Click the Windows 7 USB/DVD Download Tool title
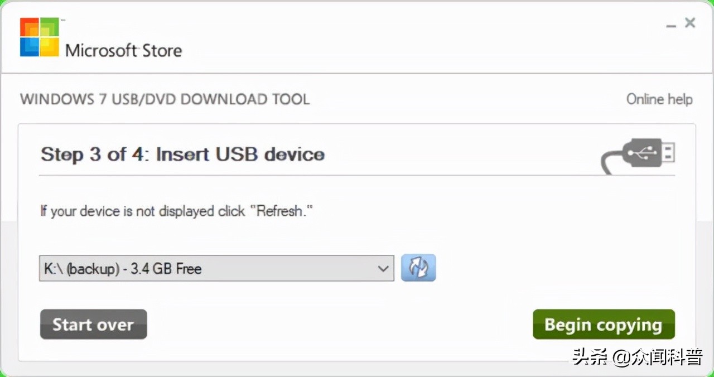The image size is (714, 377). 165,99
